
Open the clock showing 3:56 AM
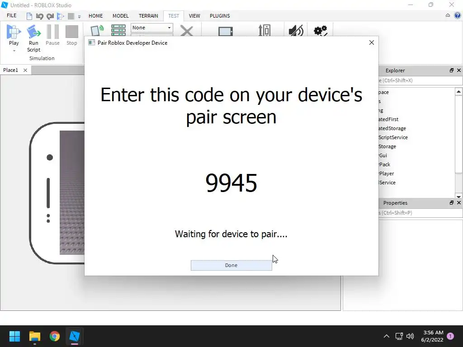click(x=432, y=336)
